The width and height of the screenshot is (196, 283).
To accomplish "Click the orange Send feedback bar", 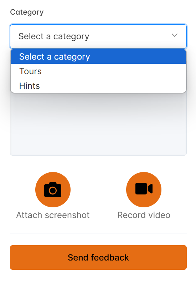I will (98, 257).
